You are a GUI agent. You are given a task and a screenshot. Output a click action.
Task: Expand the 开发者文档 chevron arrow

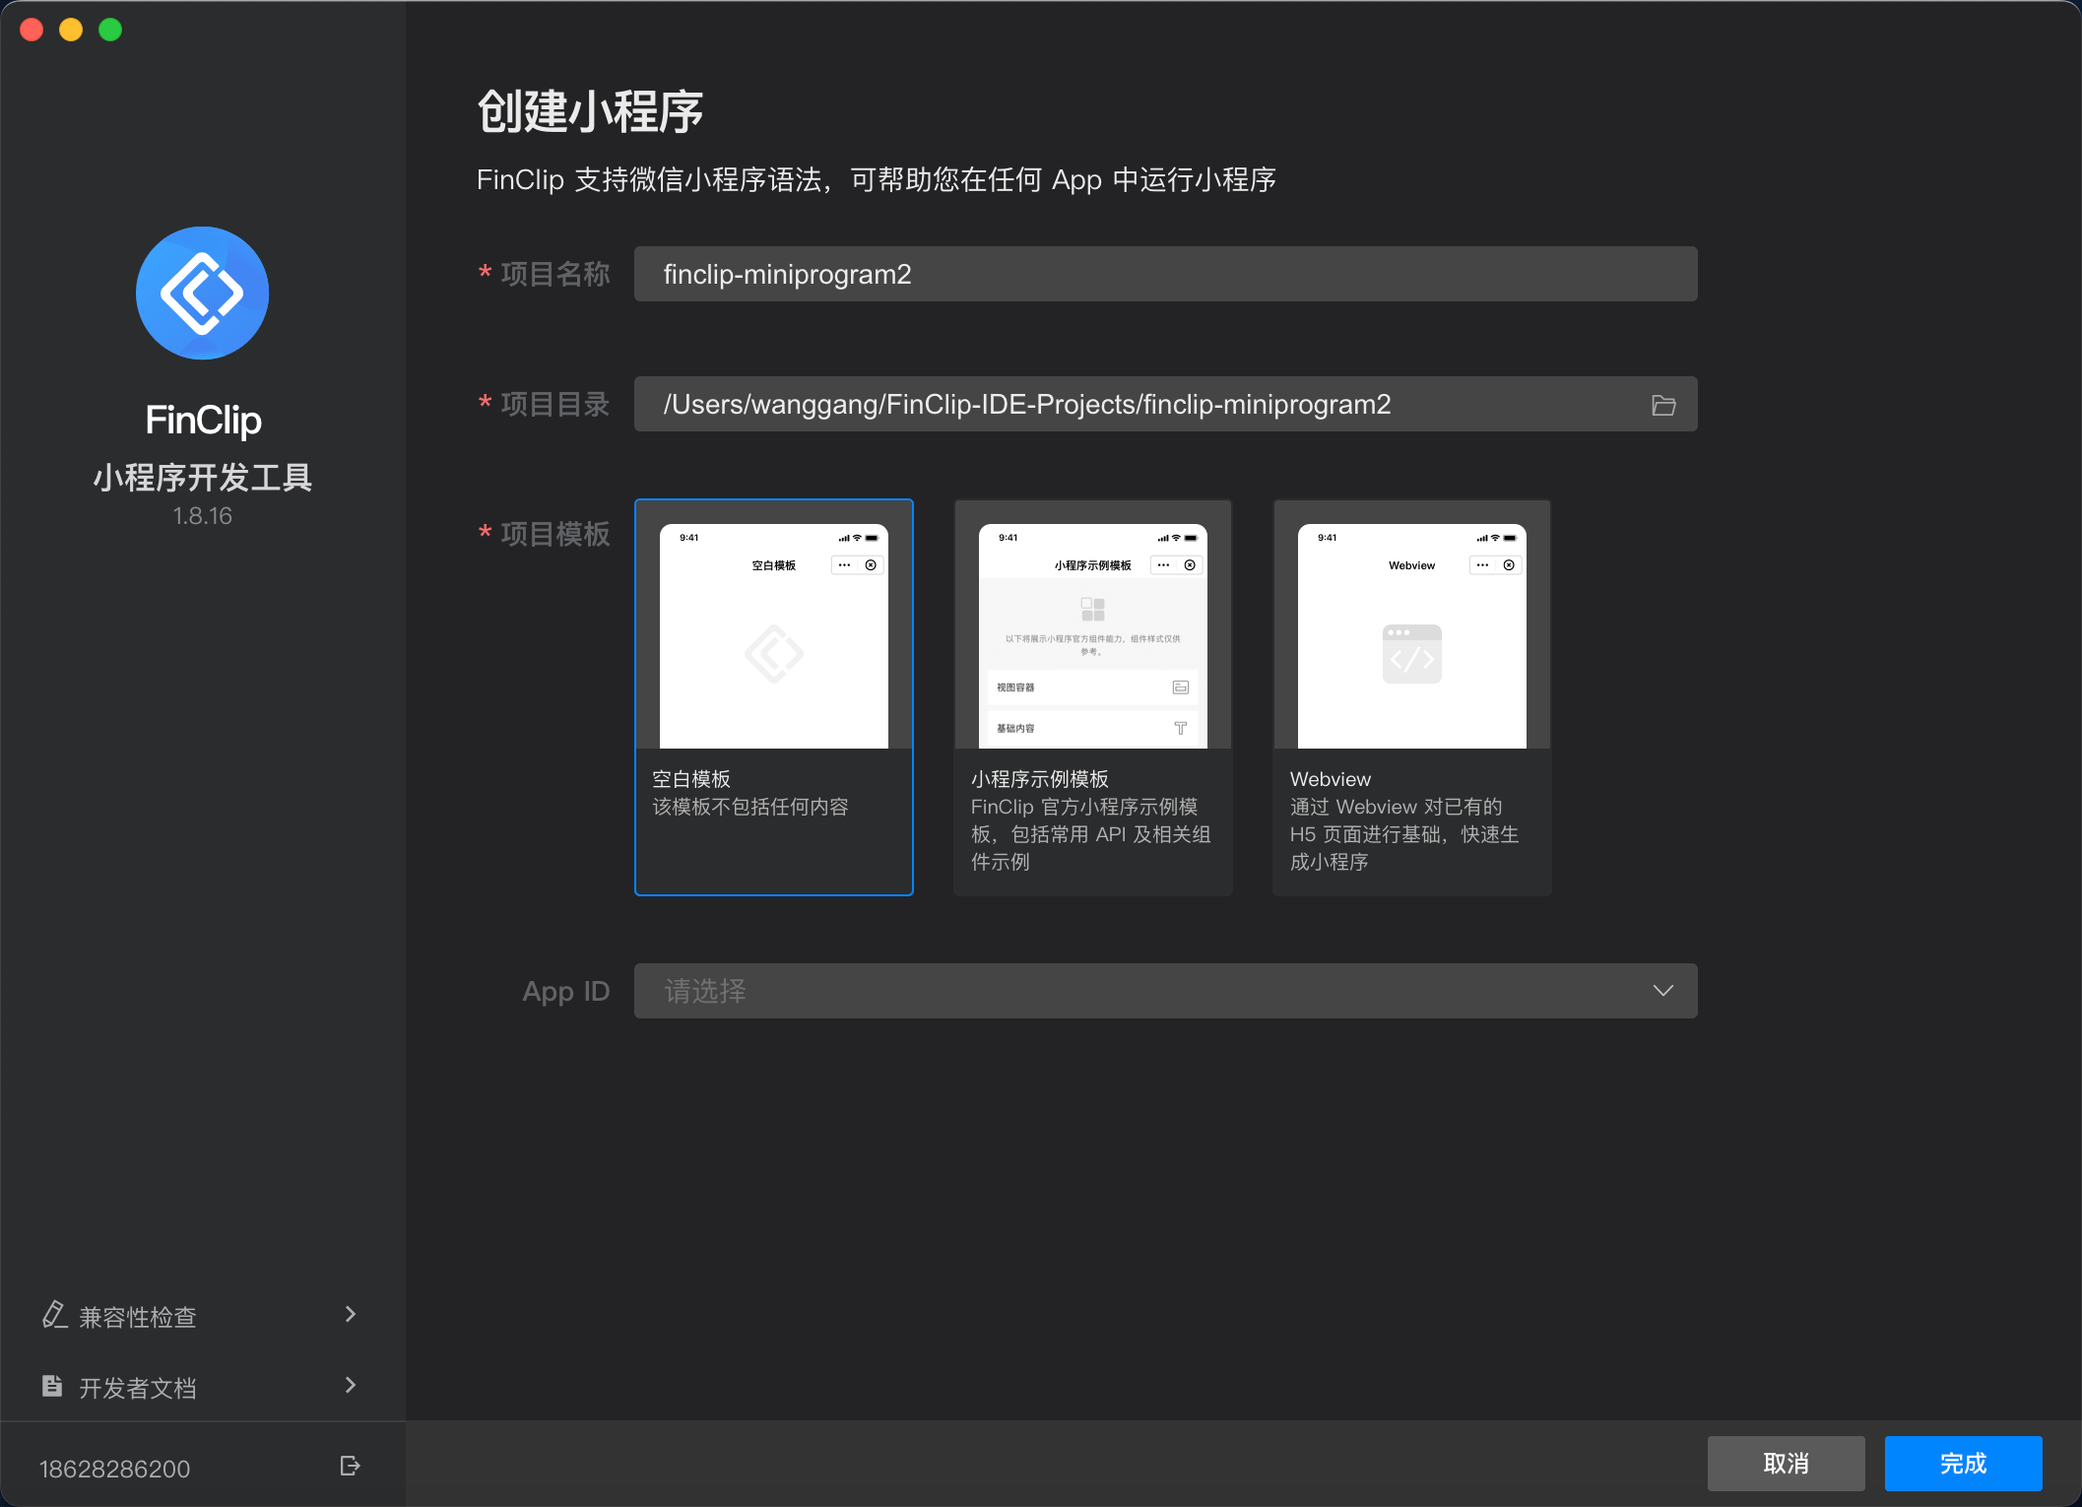[351, 1385]
